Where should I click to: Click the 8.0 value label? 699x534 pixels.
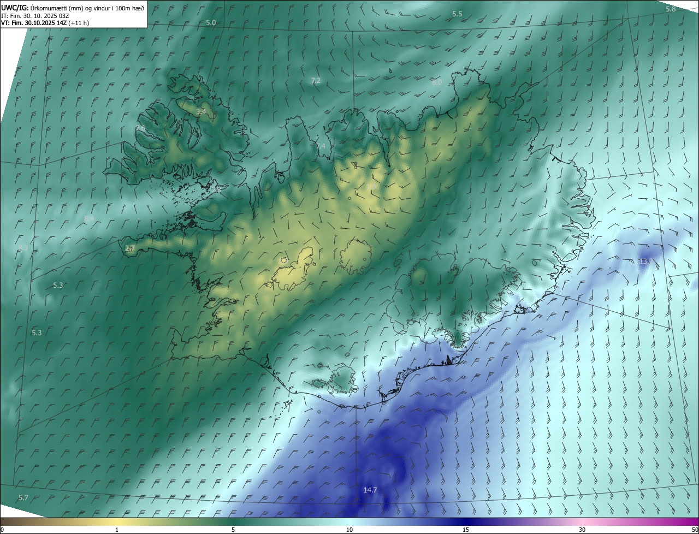pyautogui.click(x=437, y=82)
